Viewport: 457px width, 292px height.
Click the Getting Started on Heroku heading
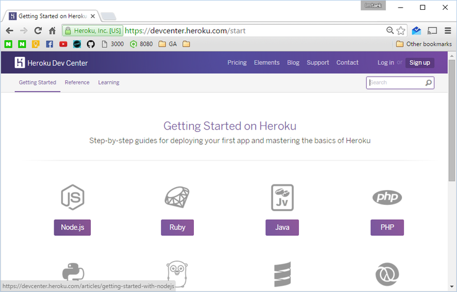click(230, 126)
